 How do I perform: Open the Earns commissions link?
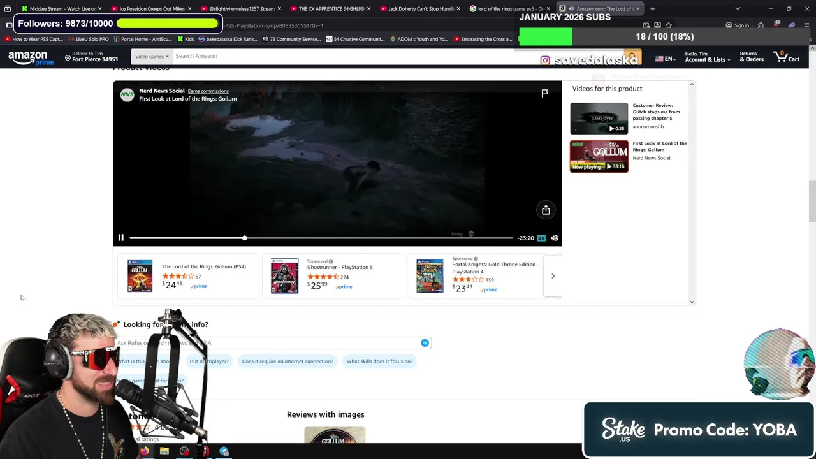click(208, 91)
